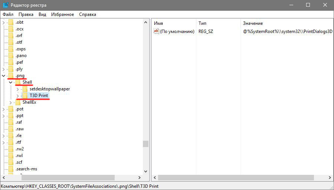Click the .ppt folder icon
Image resolution: width=334 pixels, height=190 pixels.
click(11, 116)
